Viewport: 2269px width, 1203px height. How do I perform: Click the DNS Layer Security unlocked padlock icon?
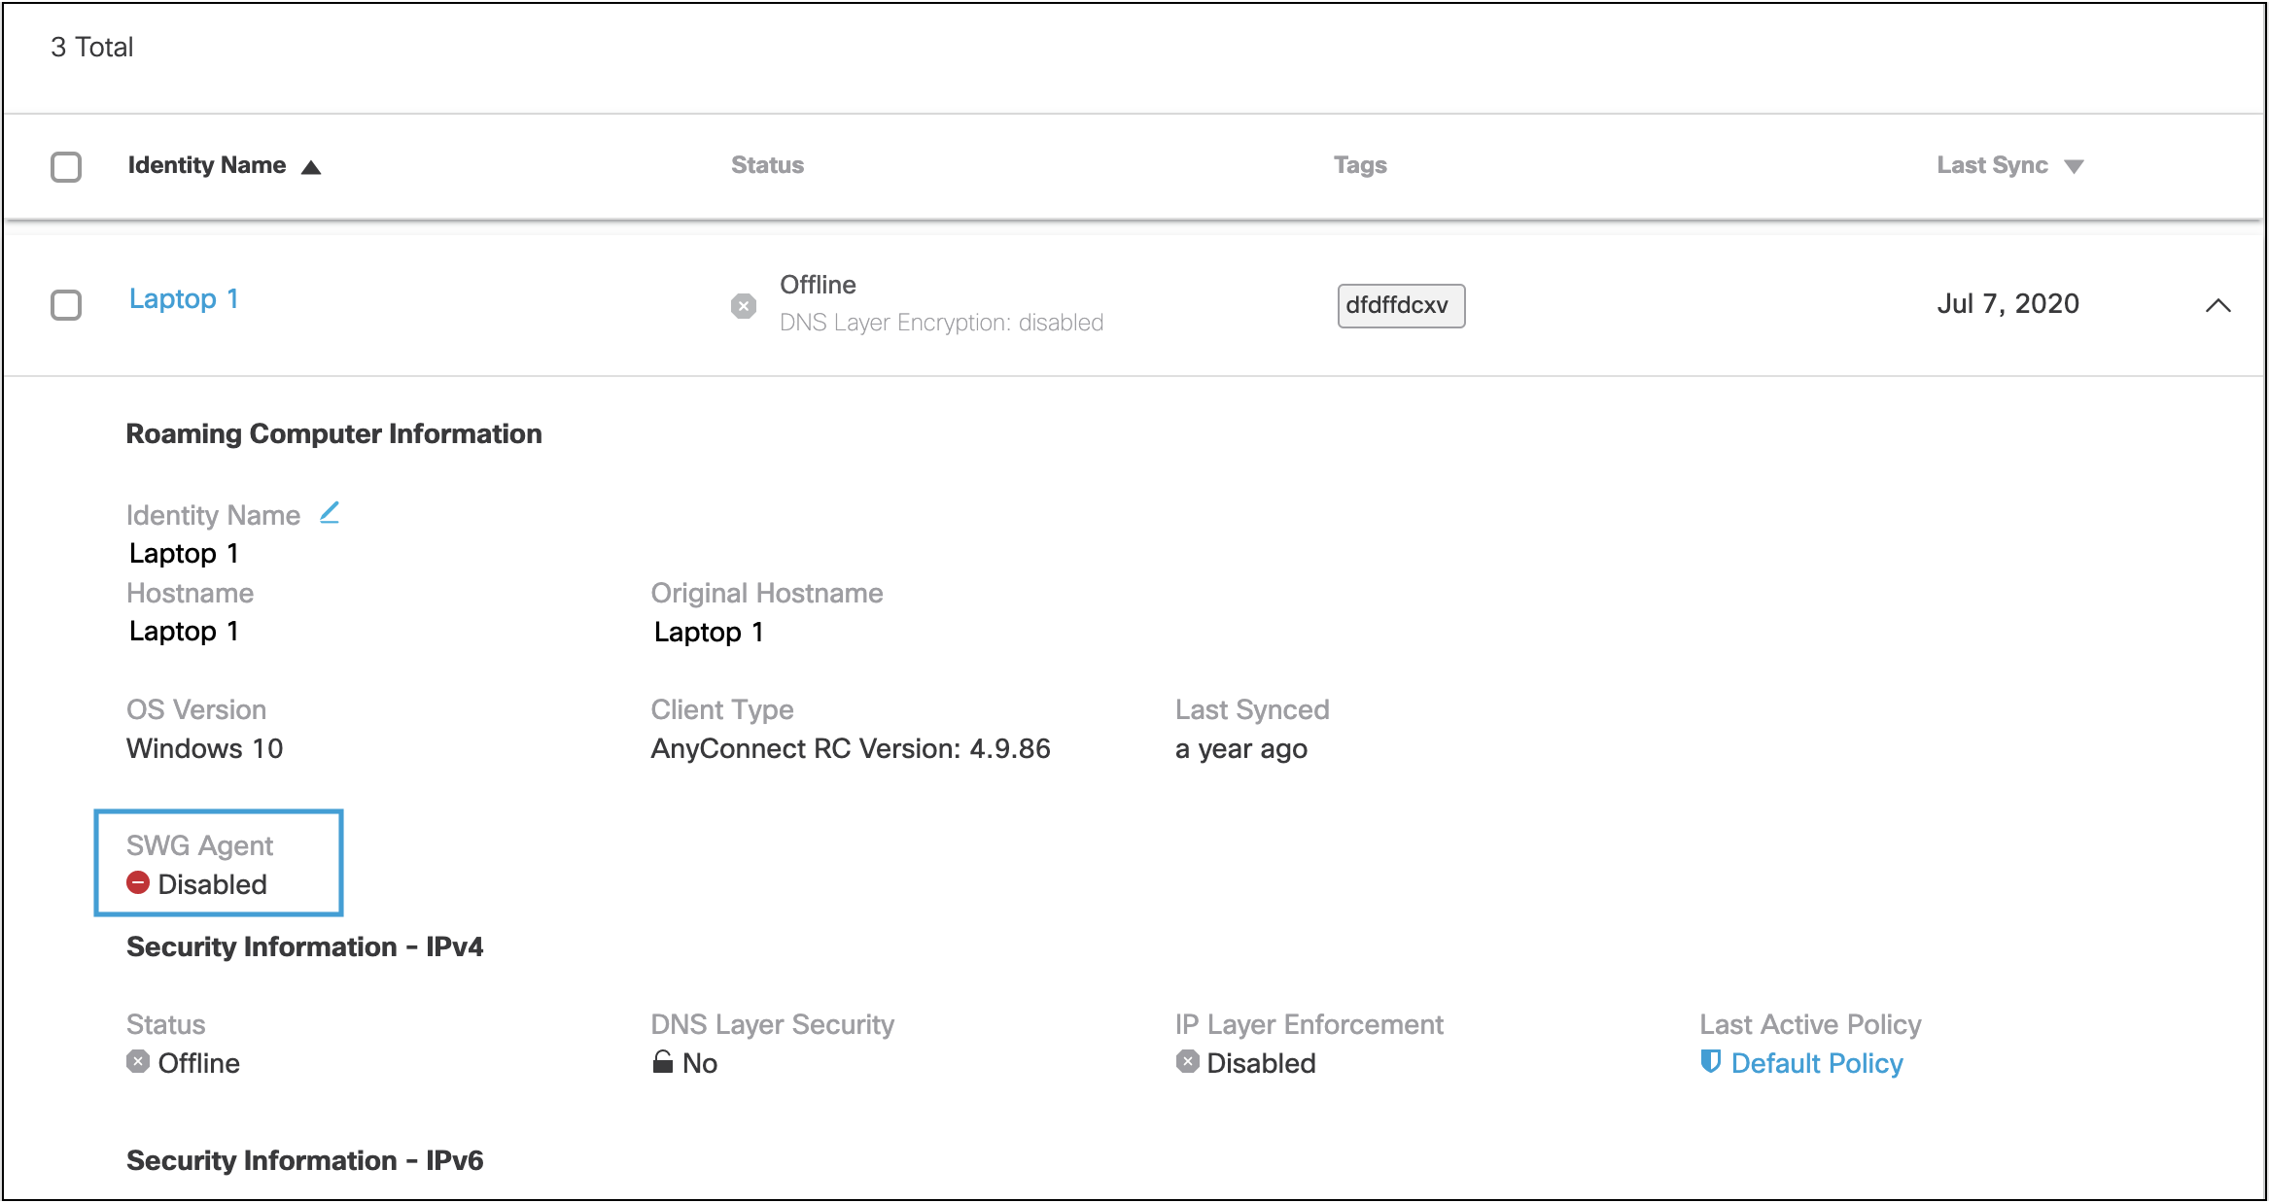click(663, 1061)
